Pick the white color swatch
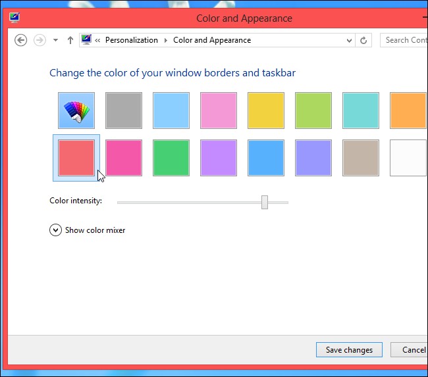 coord(408,158)
